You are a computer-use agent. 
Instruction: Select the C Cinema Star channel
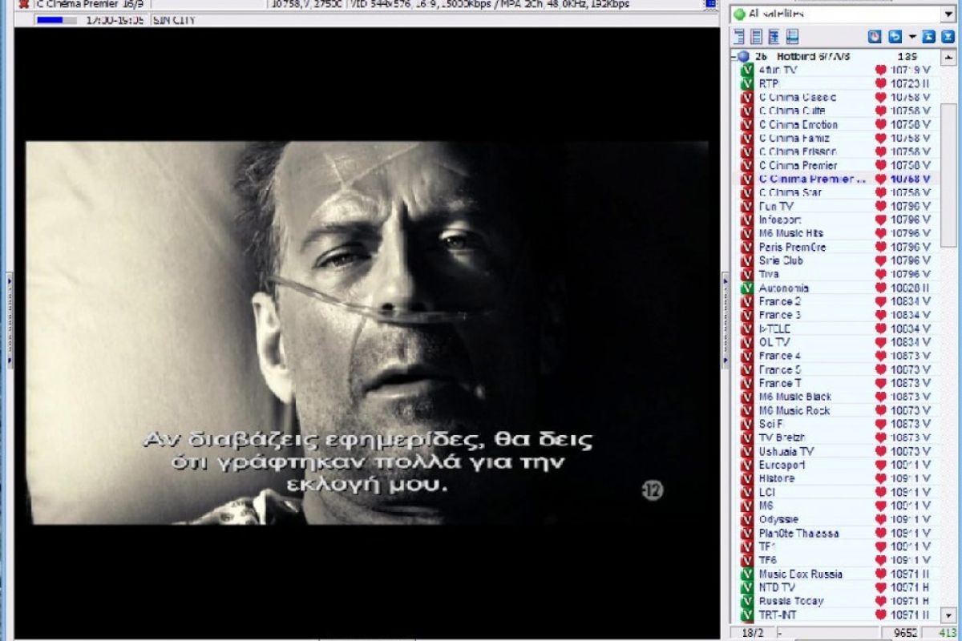[x=790, y=192]
